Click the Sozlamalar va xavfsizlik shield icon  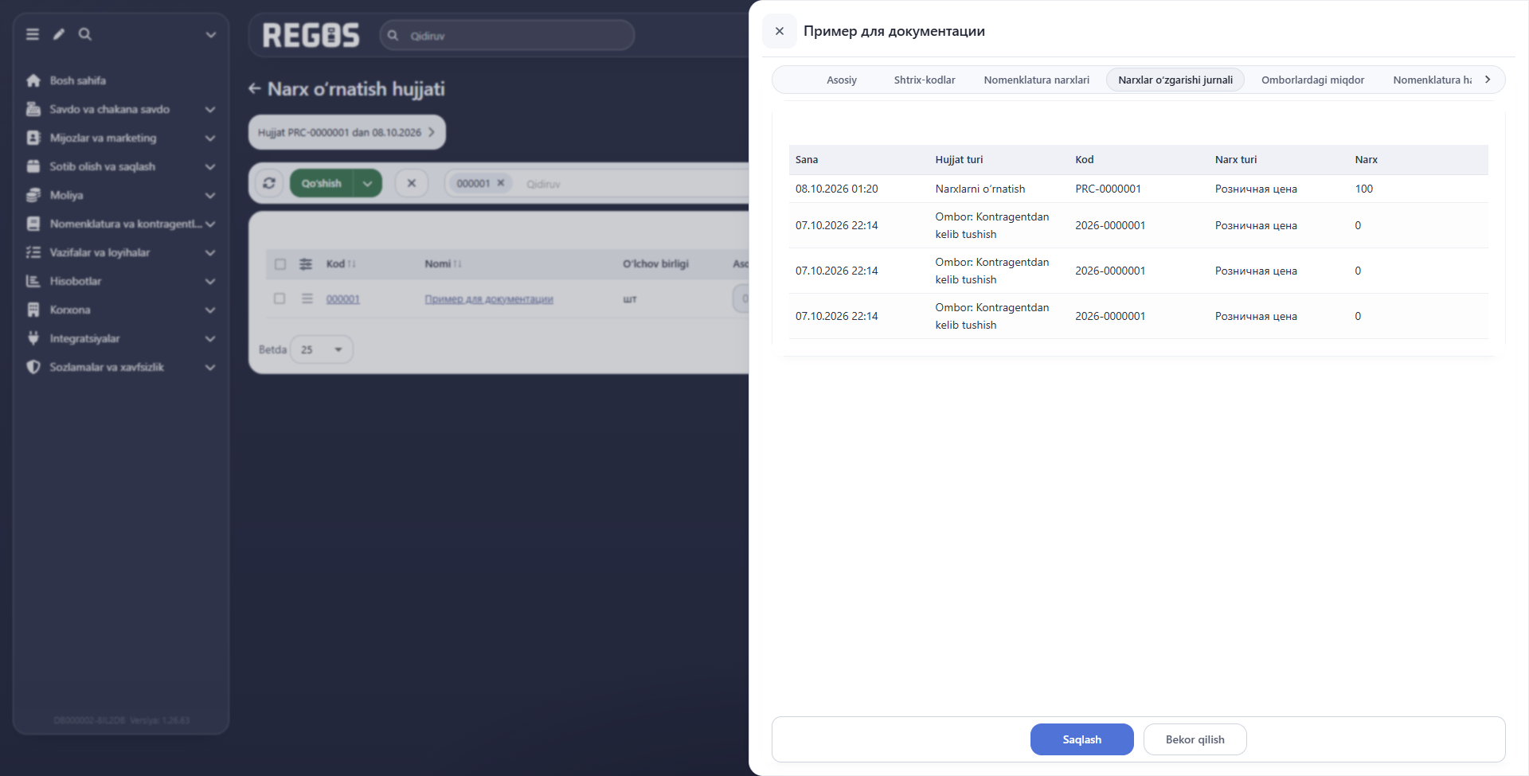pos(33,367)
